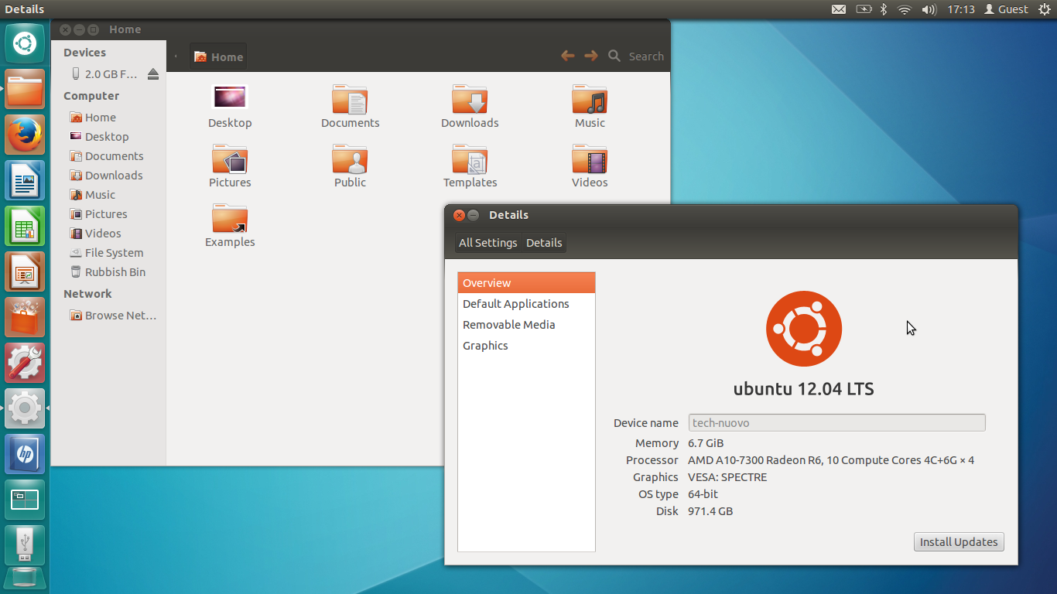Open the USB drive launcher icon
The image size is (1057, 594).
[x=25, y=545]
